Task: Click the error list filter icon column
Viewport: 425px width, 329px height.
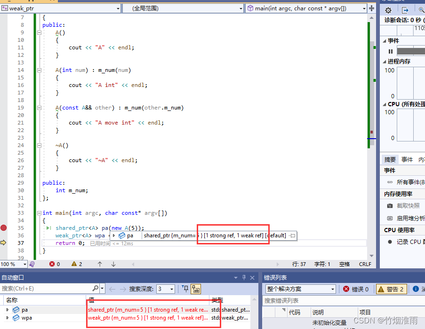Action: (x=283, y=310)
